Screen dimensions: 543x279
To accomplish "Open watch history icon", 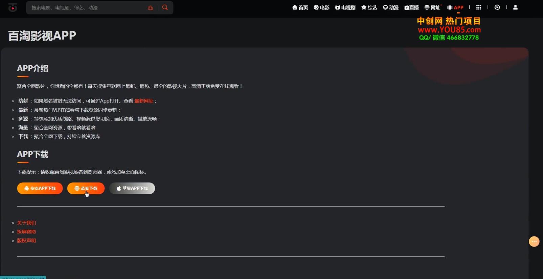I will click(497, 7).
